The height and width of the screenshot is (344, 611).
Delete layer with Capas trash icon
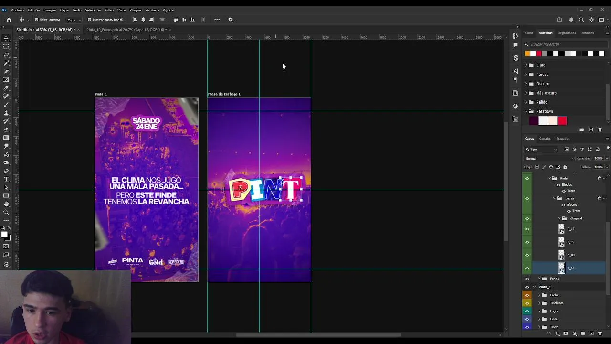pos(600,333)
